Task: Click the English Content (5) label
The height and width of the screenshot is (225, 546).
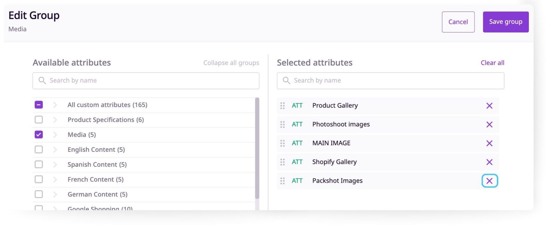Action: pos(96,149)
